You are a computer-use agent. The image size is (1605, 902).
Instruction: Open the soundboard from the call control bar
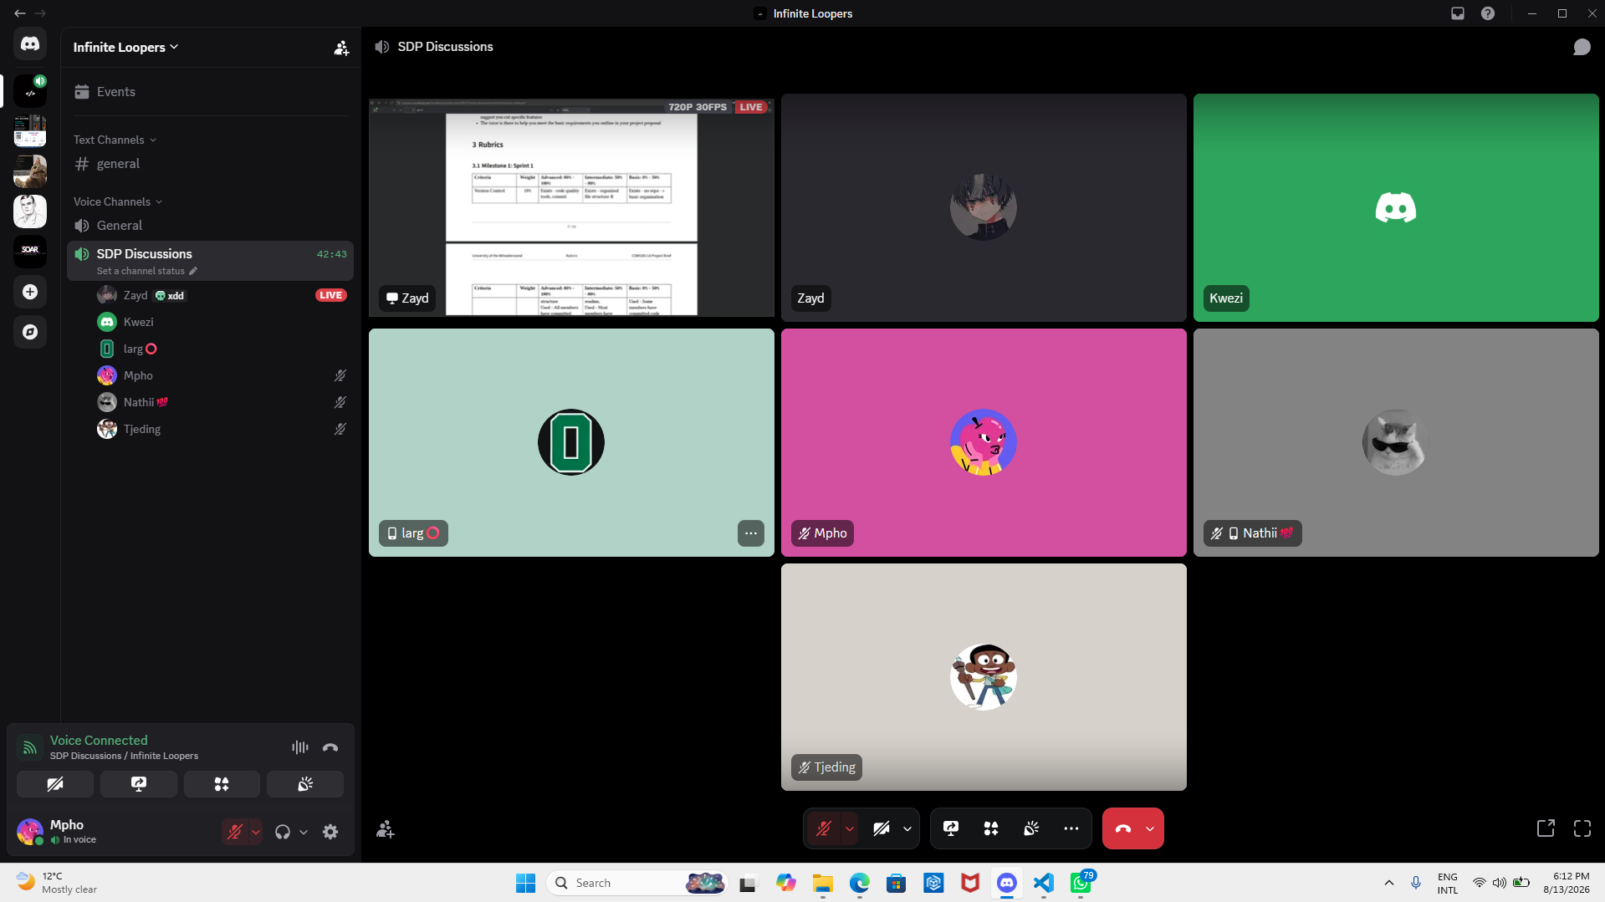(x=1031, y=828)
